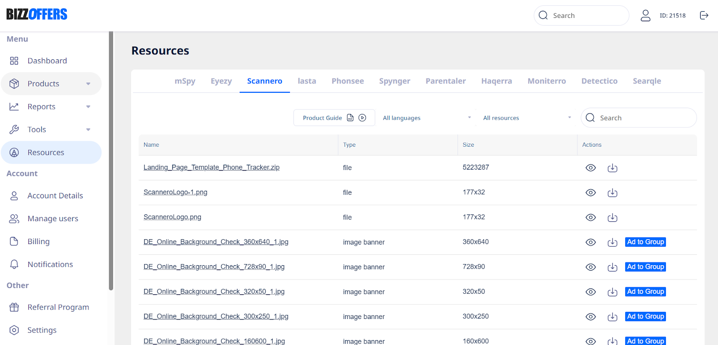Click the Referral Program gift icon
718x345 pixels.
tap(14, 307)
